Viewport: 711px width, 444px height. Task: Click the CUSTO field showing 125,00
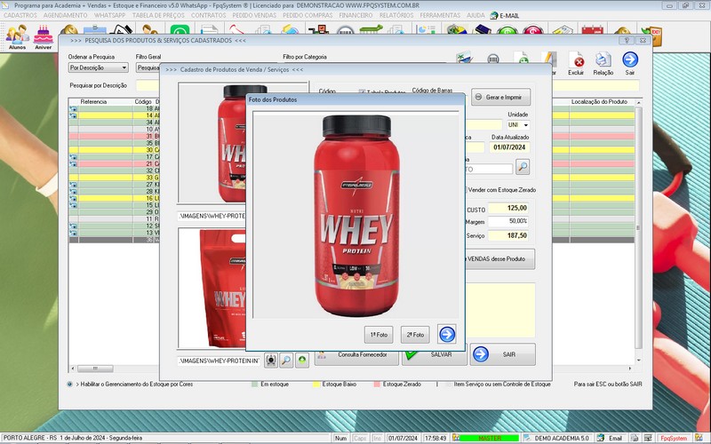coord(508,208)
